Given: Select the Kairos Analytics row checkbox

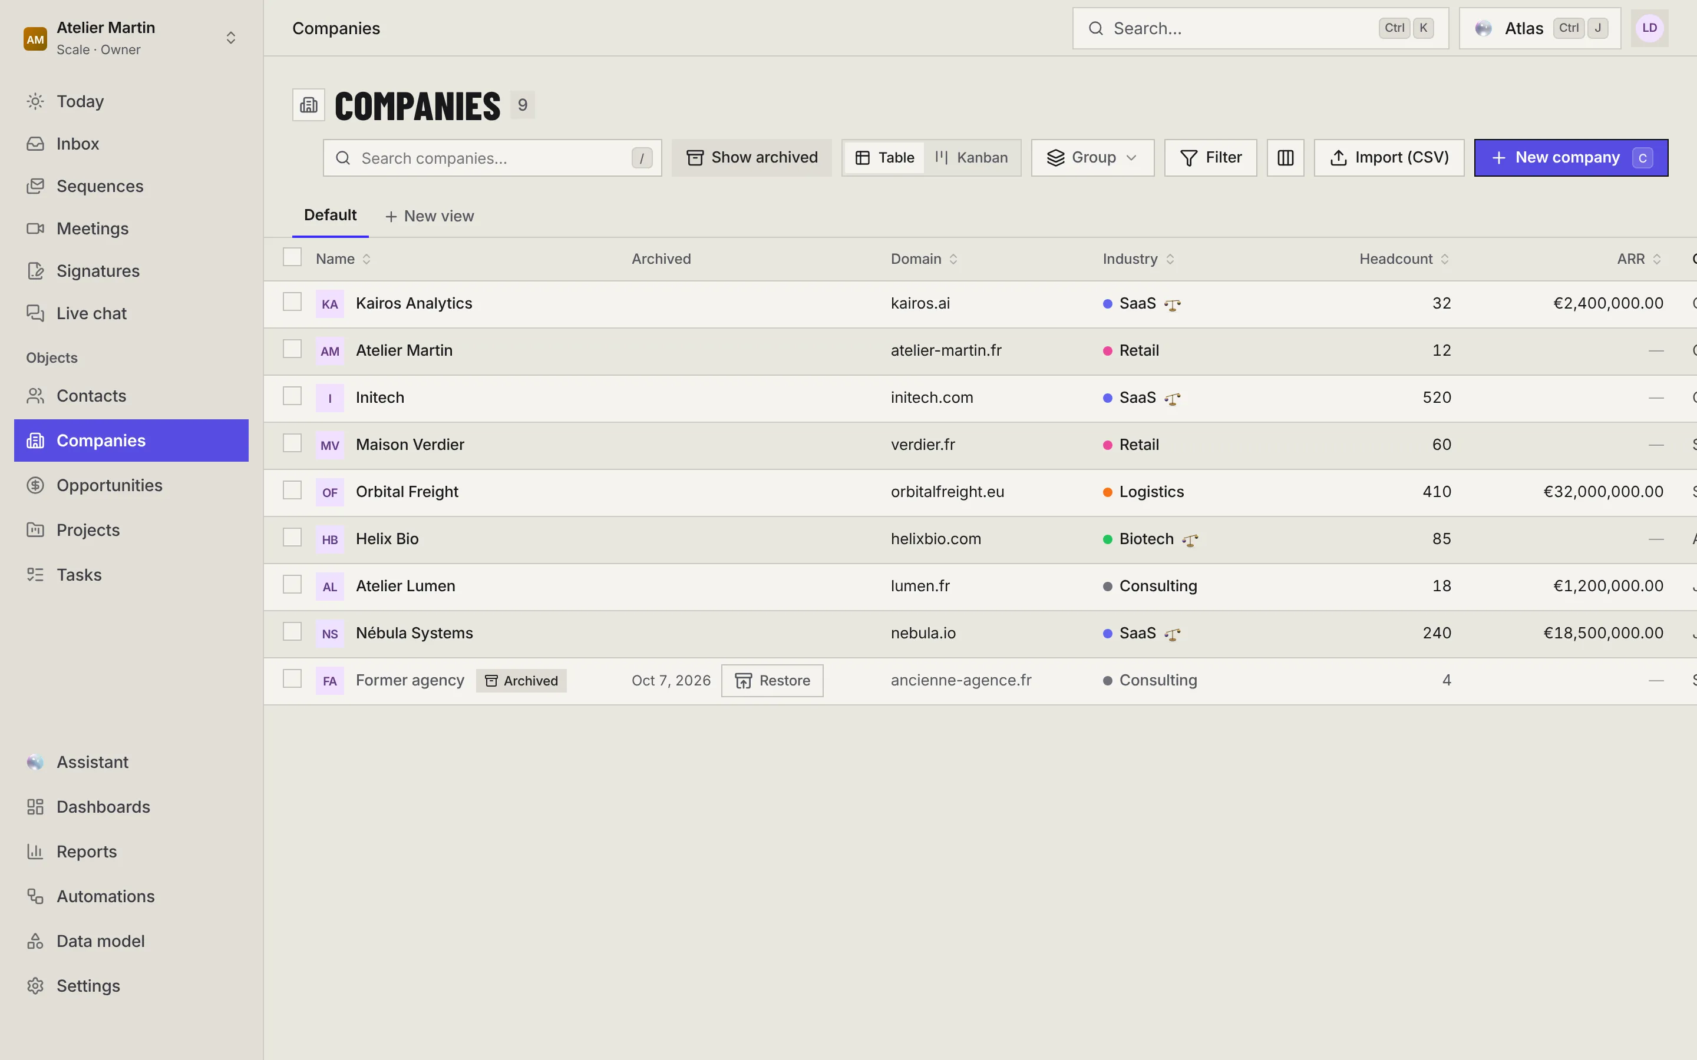Looking at the screenshot, I should 292,302.
